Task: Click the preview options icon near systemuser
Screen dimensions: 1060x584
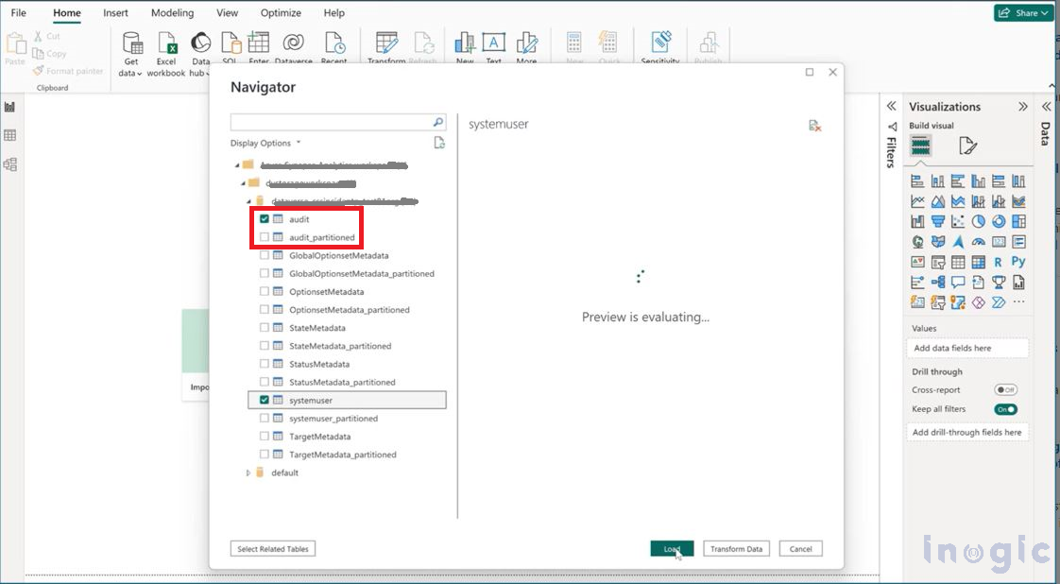Action: (814, 126)
